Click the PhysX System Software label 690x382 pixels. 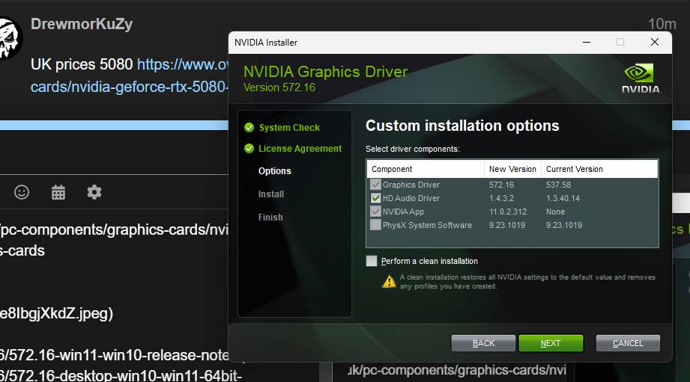pos(427,225)
